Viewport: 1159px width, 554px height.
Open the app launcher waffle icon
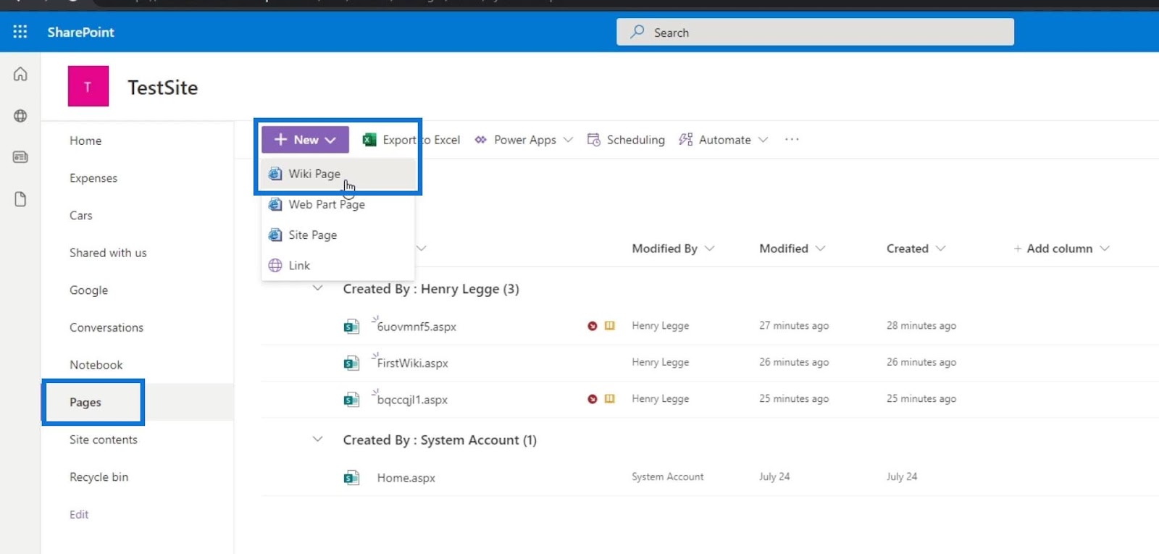click(20, 32)
